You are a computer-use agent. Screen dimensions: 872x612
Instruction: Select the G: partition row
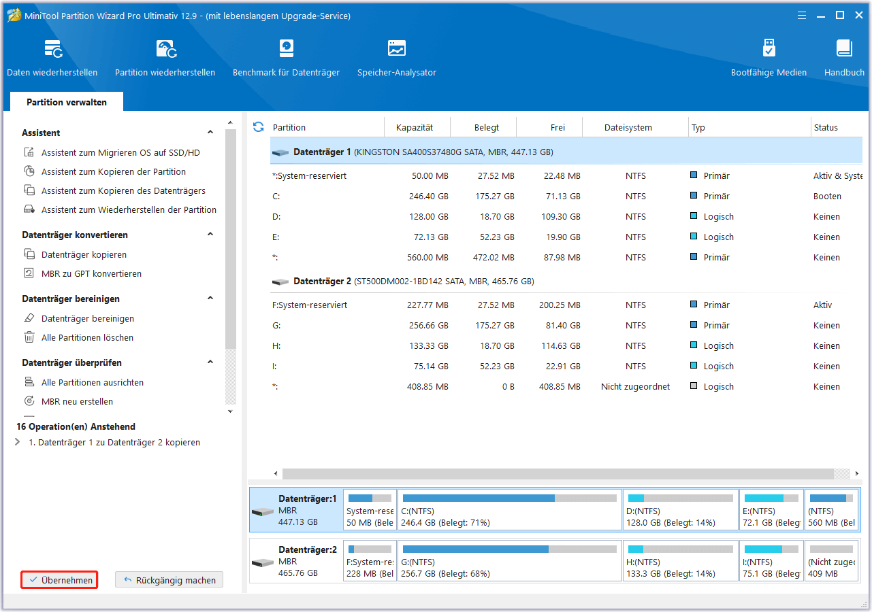coord(566,326)
